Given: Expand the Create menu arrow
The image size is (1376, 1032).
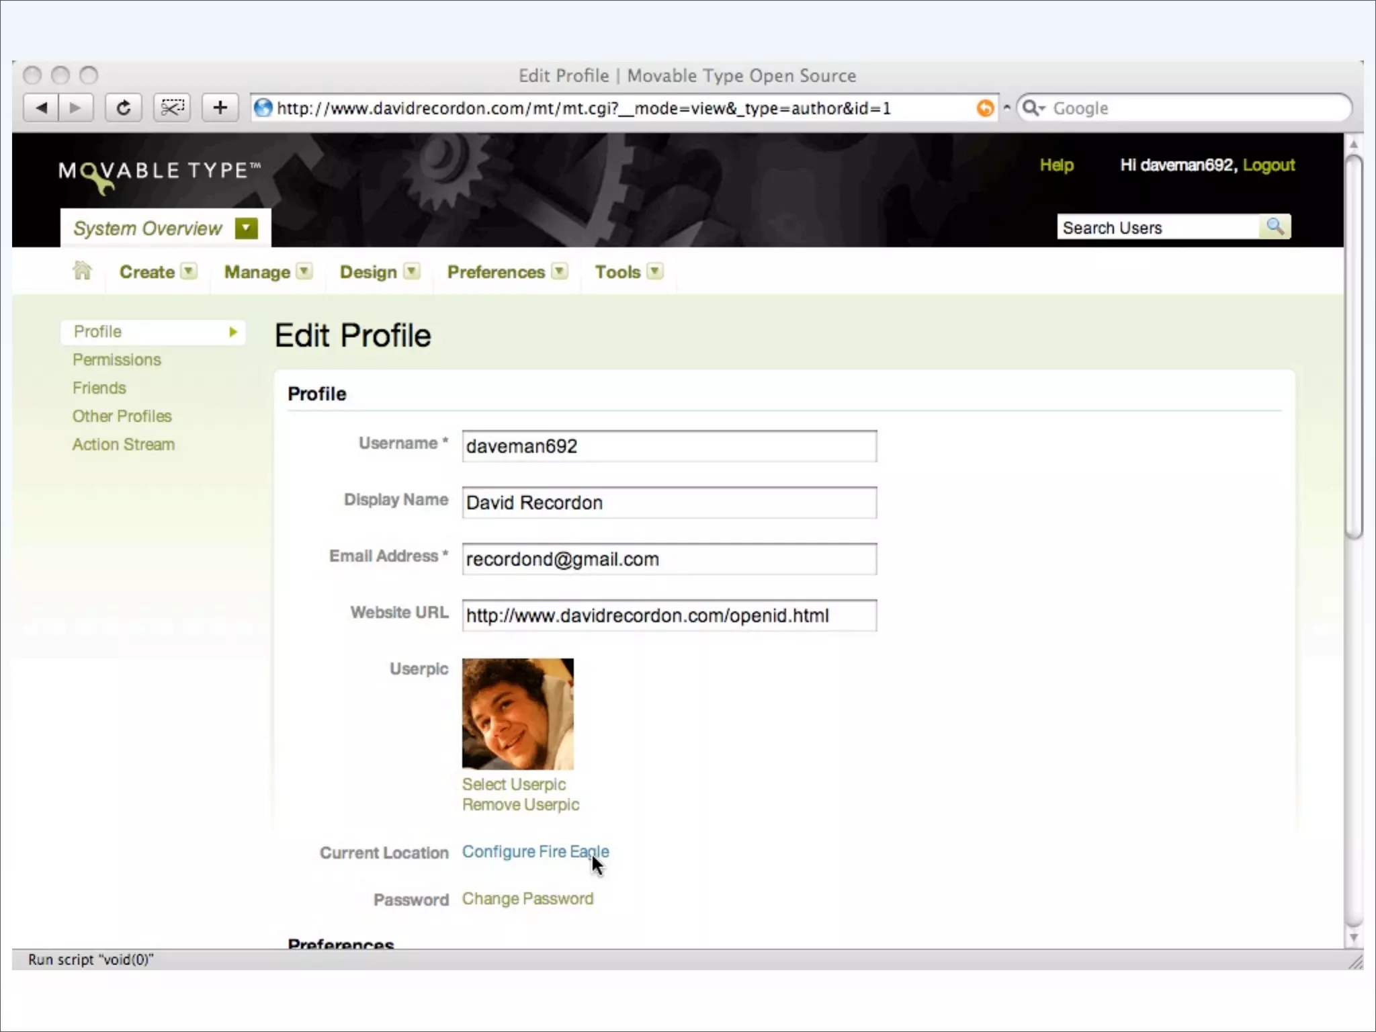Looking at the screenshot, I should (189, 271).
